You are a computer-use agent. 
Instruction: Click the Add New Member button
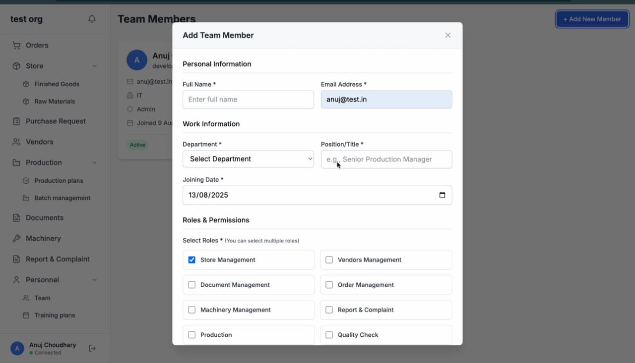click(x=592, y=19)
